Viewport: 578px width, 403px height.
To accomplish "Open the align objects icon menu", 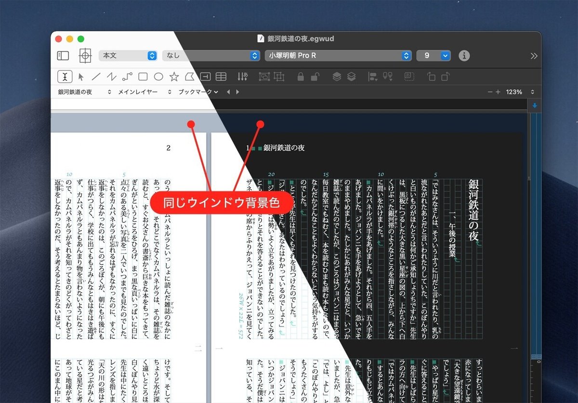I will 373,77.
